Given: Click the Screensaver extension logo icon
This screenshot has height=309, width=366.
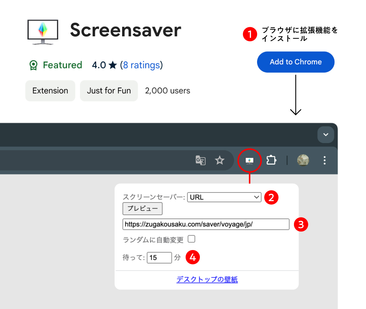Looking at the screenshot, I should click(x=43, y=32).
